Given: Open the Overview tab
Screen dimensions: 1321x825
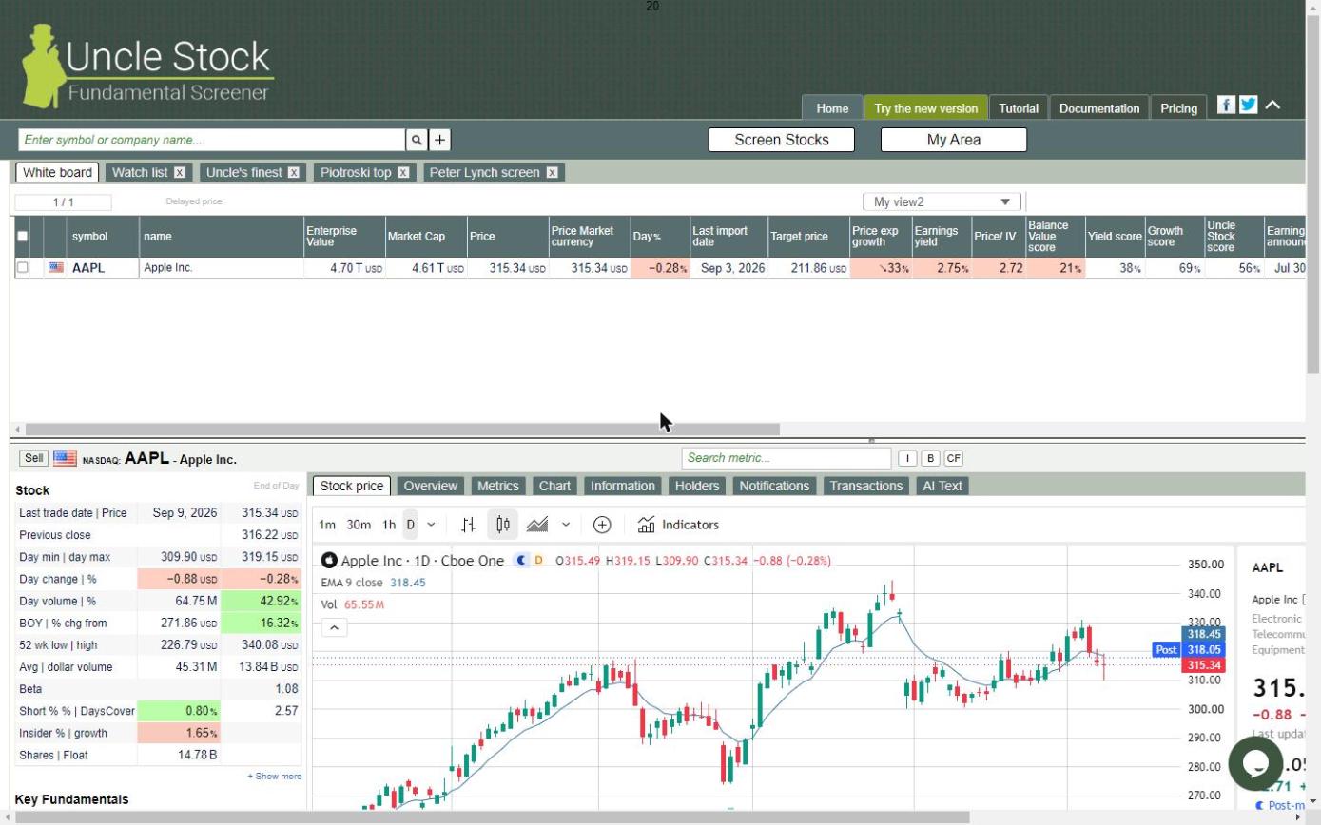Looking at the screenshot, I should click(430, 486).
